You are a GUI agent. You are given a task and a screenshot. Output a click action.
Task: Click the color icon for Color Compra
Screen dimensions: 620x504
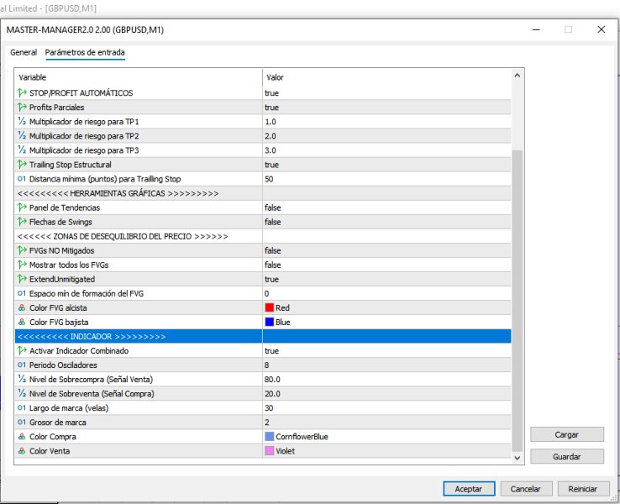pyautogui.click(x=22, y=437)
